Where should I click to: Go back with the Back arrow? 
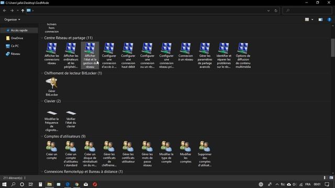[x=5, y=10]
